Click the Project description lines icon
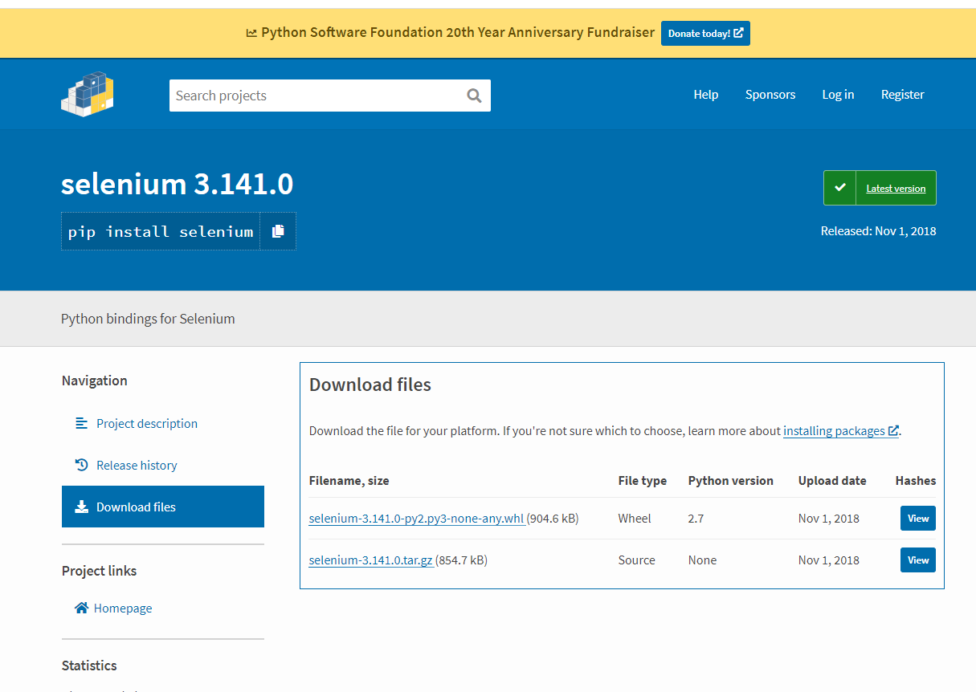Screen dimensions: 976x692 pyautogui.click(x=81, y=423)
